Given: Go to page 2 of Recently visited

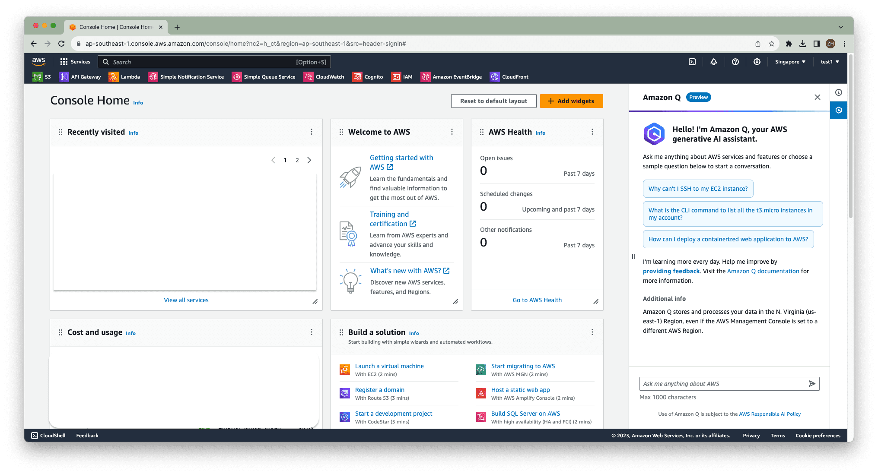Looking at the screenshot, I should (297, 160).
